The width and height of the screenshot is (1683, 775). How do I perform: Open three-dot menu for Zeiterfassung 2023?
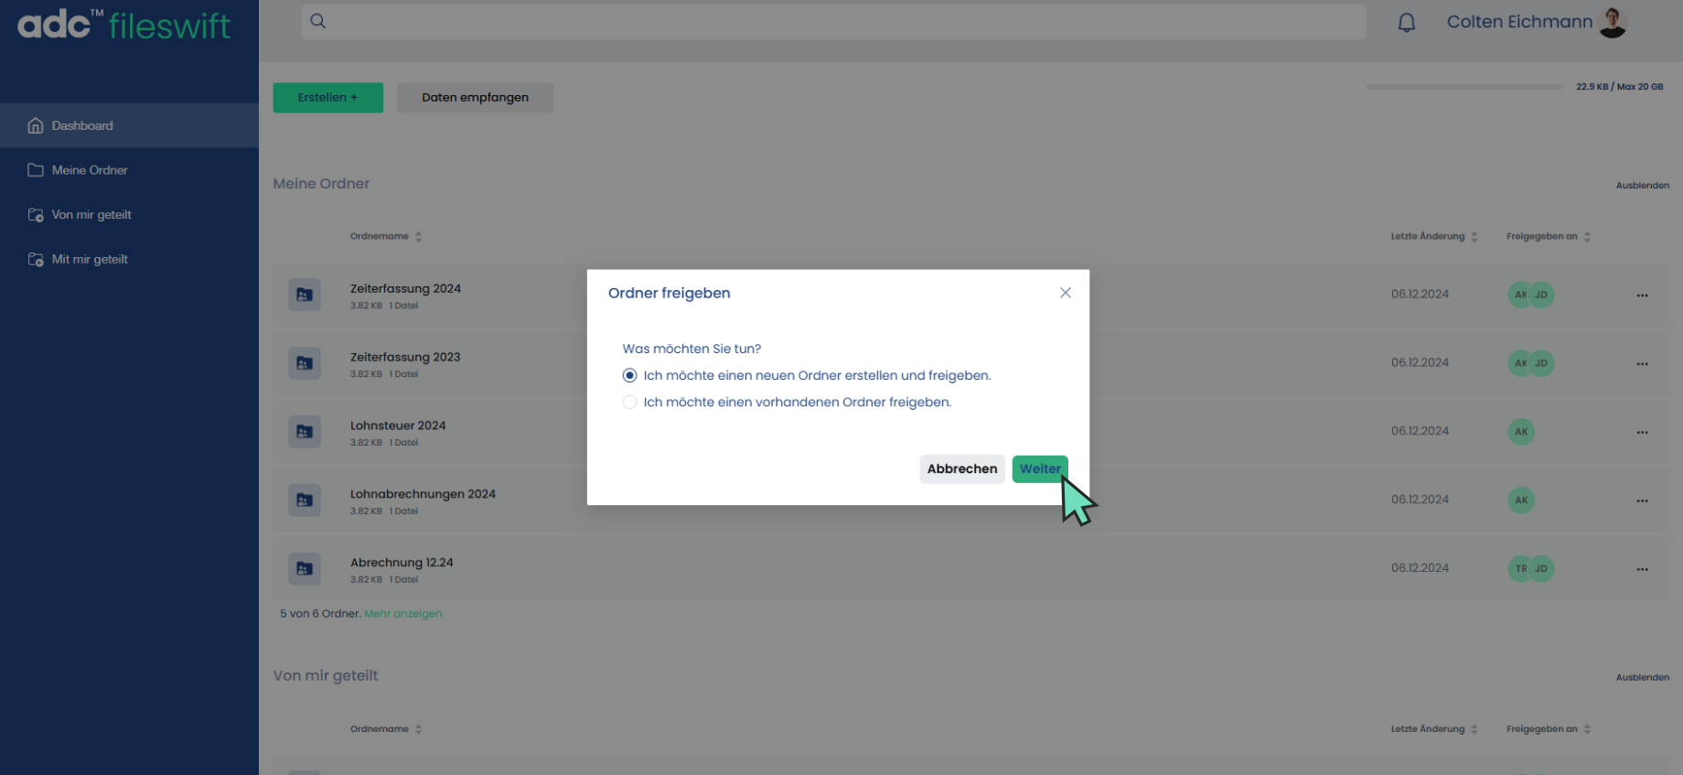click(1642, 364)
